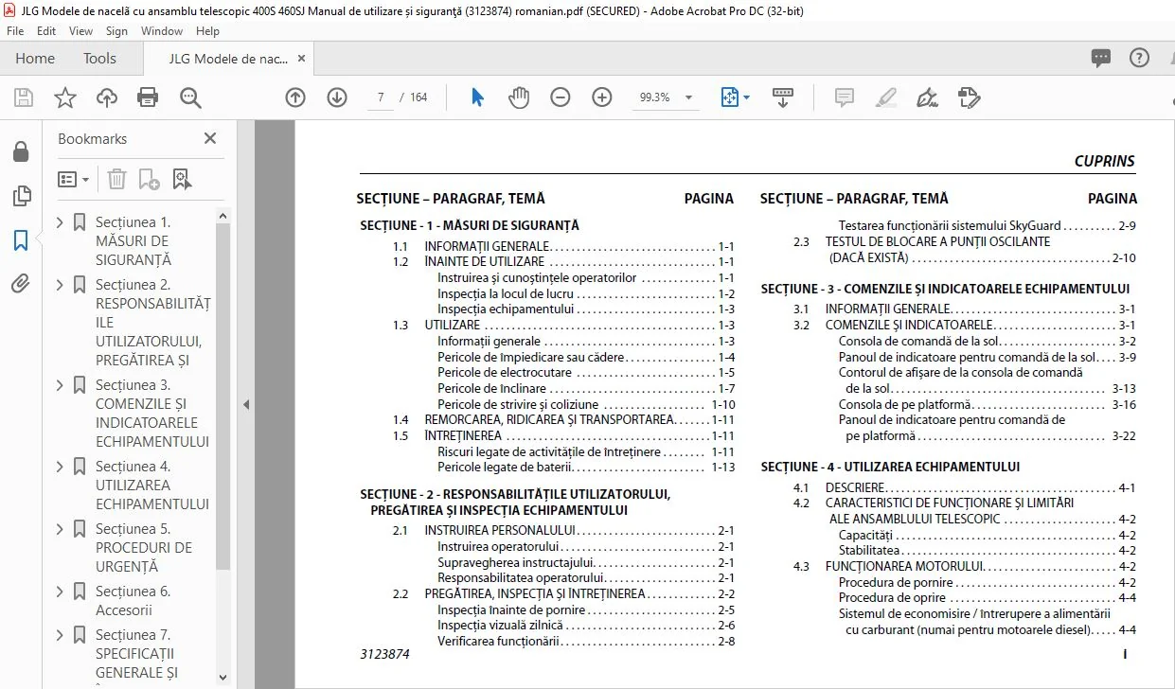The image size is (1175, 689).
Task: Click TOC entry Inspecția vizuală zilnică
Action: 586,626
